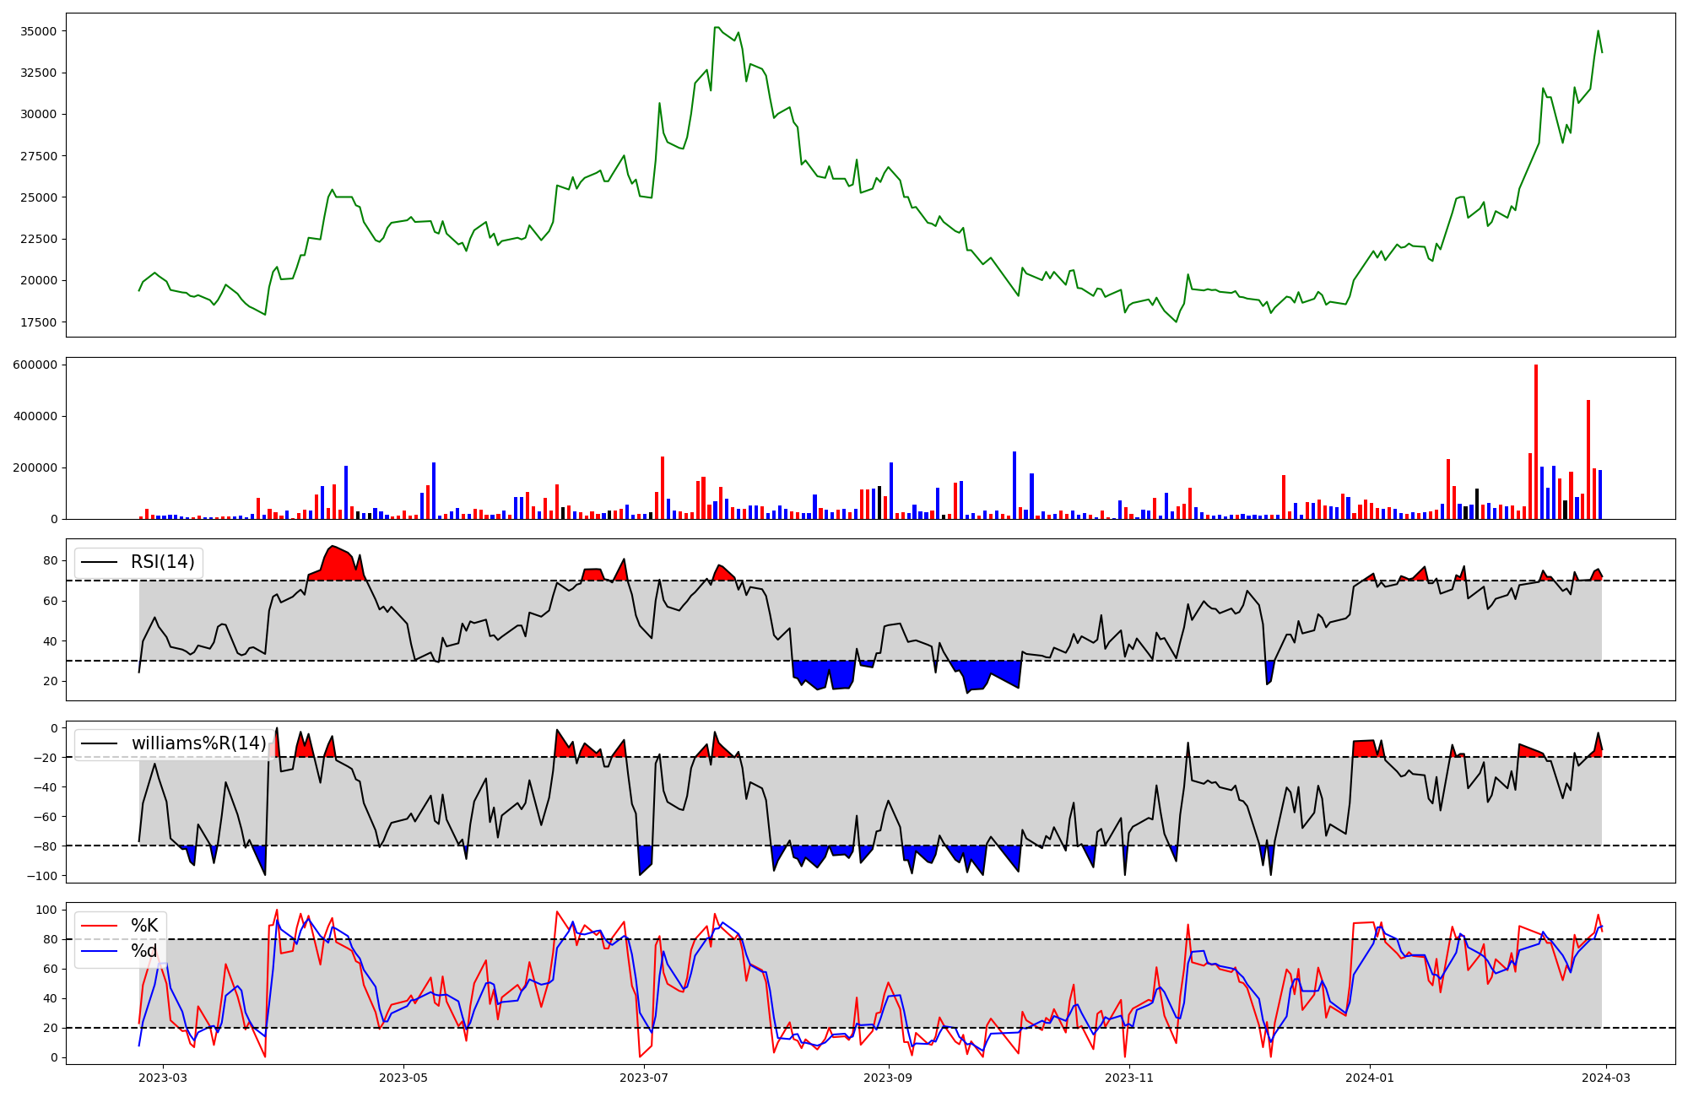Click the 2023-03 x-axis date label
1688x1097 pixels.
(163, 1078)
